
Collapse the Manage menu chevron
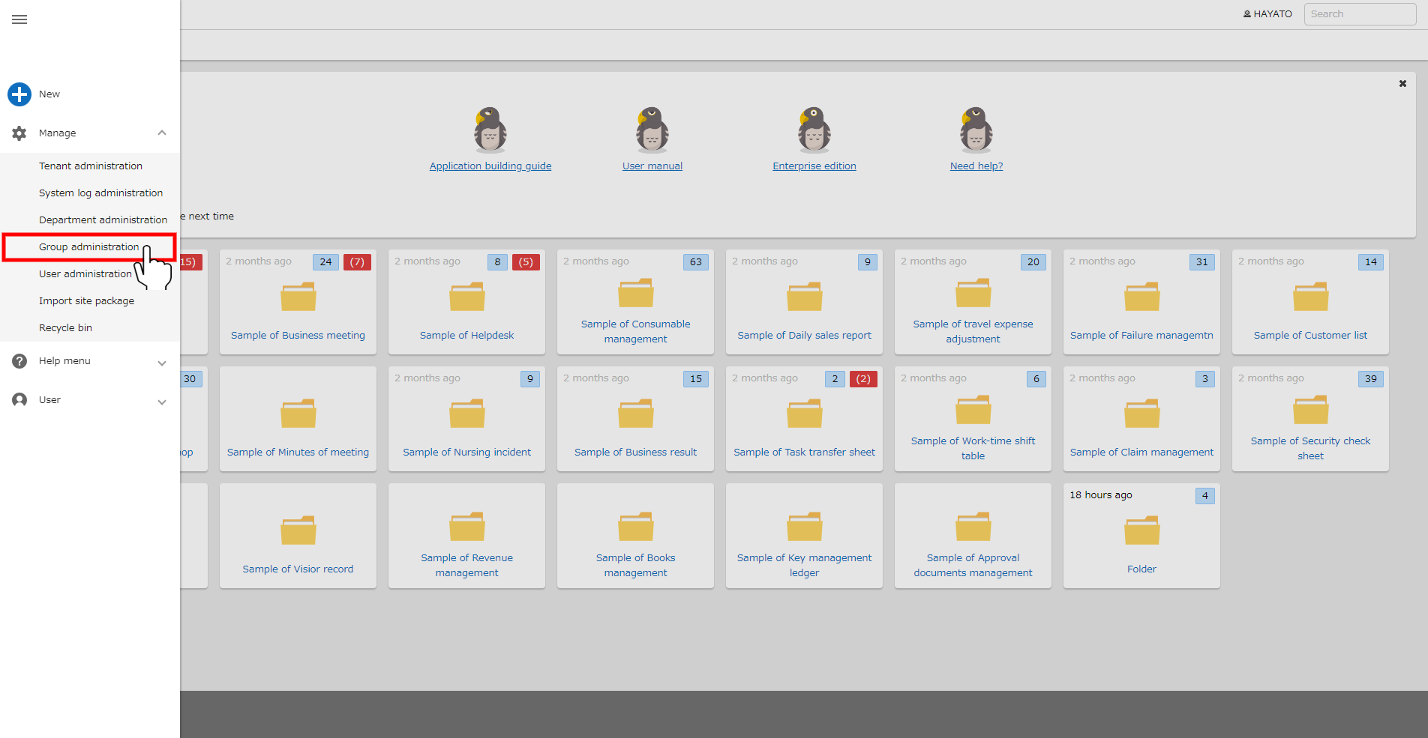coord(162,133)
